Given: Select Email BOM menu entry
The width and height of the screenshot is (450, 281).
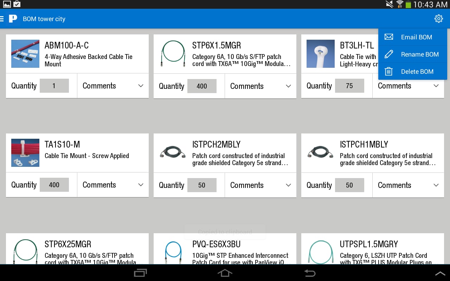Looking at the screenshot, I should click(x=412, y=37).
